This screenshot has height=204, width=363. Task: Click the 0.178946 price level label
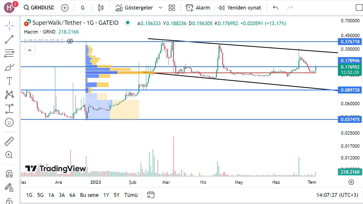350,61
